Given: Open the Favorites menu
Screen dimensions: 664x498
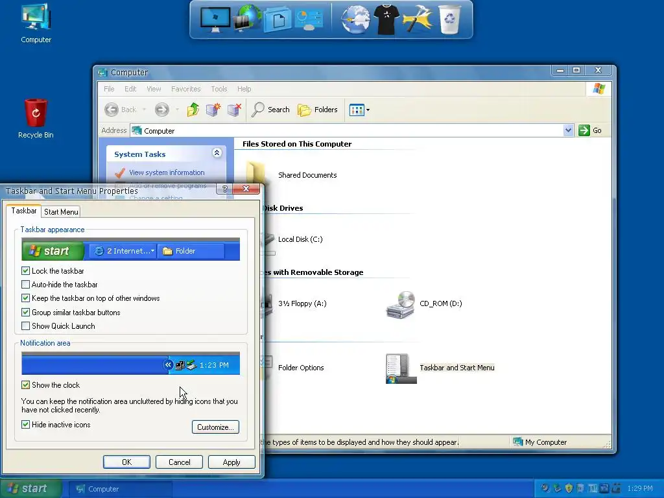Looking at the screenshot, I should click(186, 89).
